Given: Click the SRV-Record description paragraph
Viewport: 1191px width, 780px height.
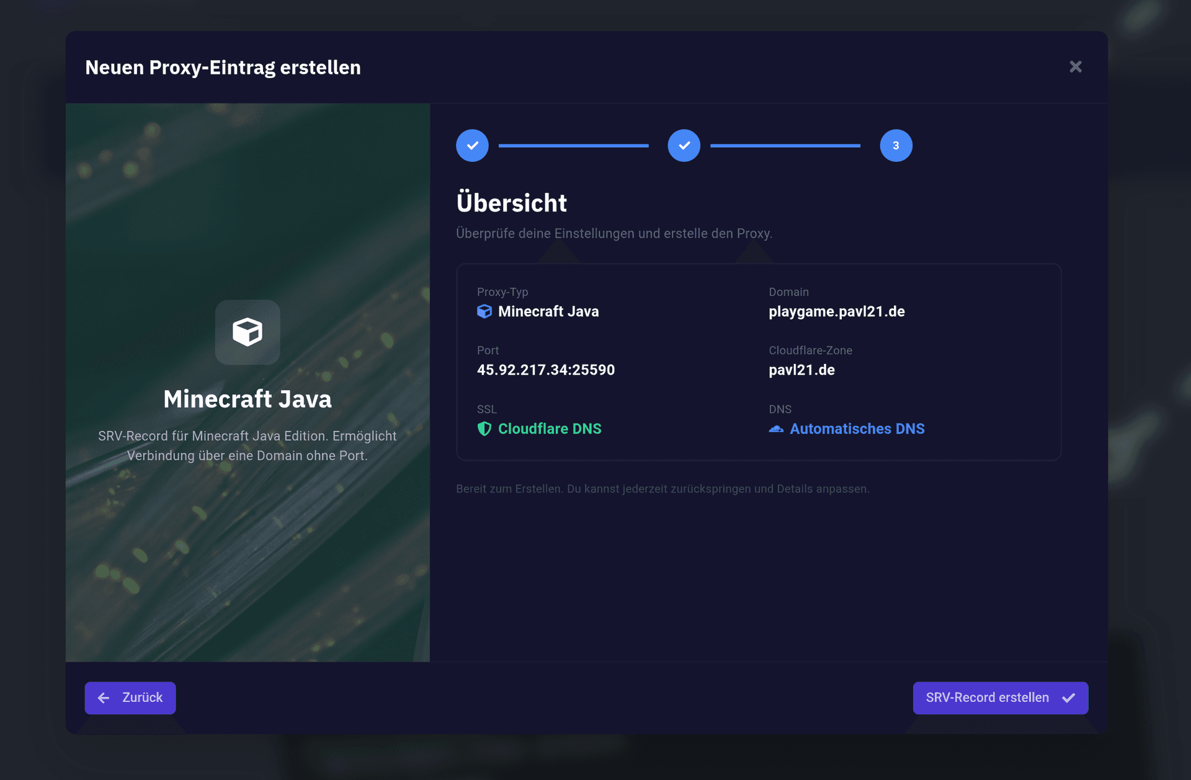Looking at the screenshot, I should click(248, 446).
